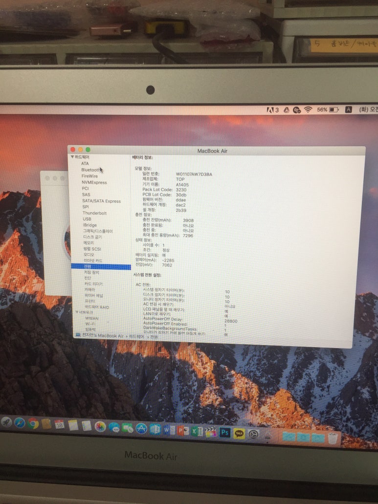Image resolution: width=378 pixels, height=504 pixels.
Task: Select Thunderbolt in the sidebar
Action: point(94,213)
